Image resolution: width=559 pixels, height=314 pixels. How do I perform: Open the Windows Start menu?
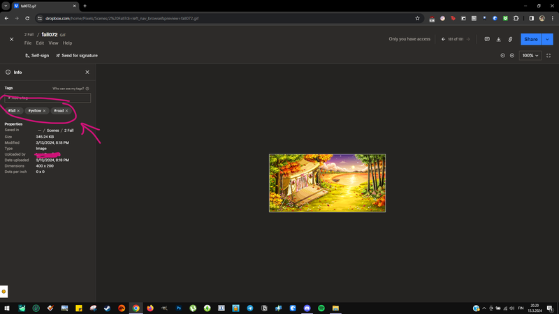pos(7,308)
